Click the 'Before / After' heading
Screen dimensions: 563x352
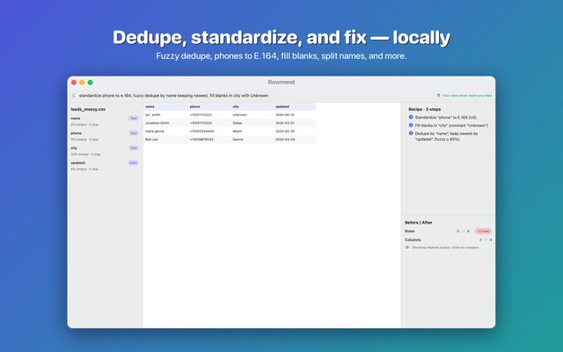(x=419, y=223)
